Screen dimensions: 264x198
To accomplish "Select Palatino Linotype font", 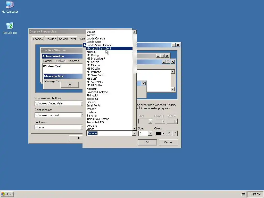I will pyautogui.click(x=109, y=92).
